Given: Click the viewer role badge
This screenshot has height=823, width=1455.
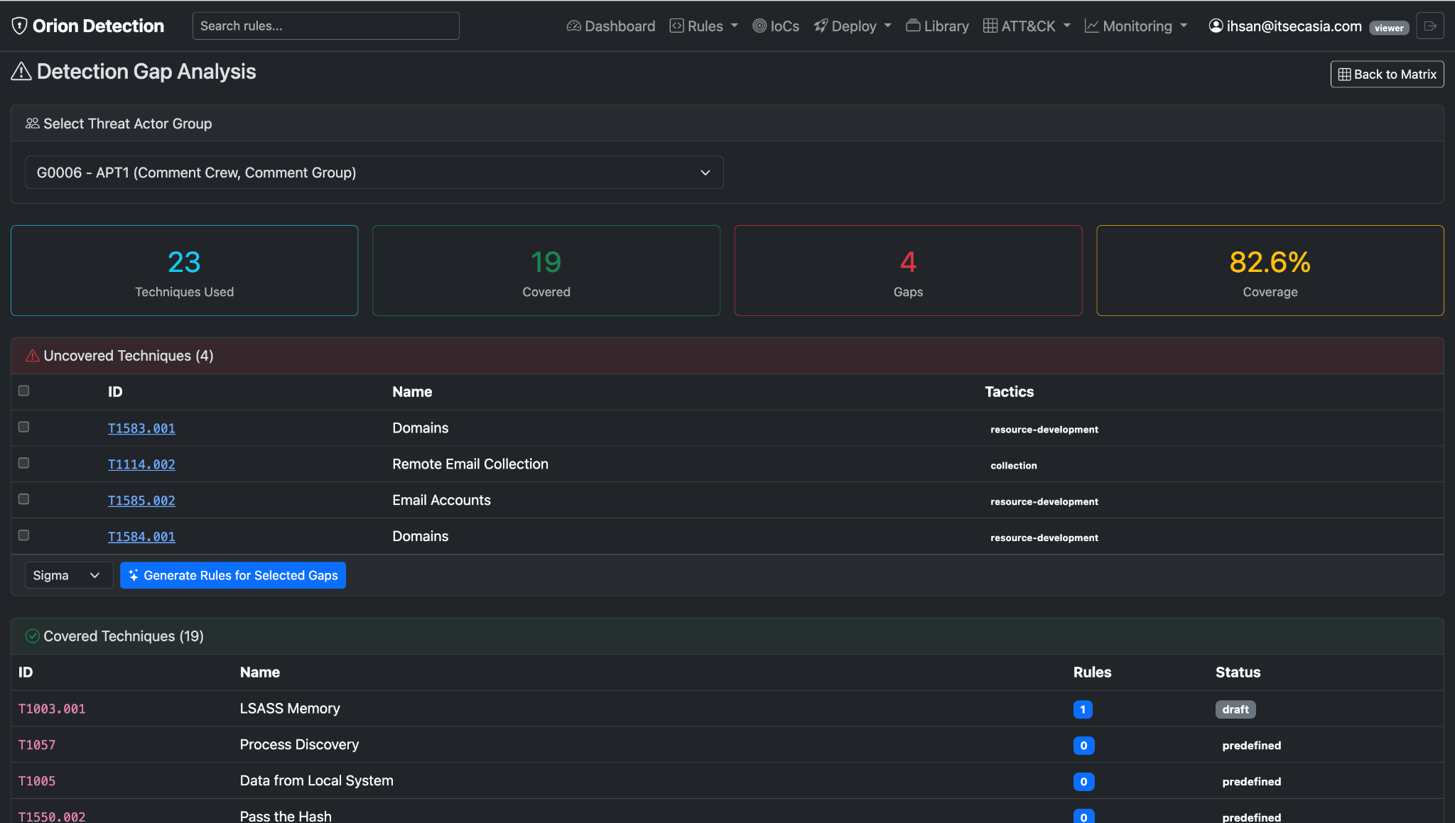Looking at the screenshot, I should (x=1389, y=28).
